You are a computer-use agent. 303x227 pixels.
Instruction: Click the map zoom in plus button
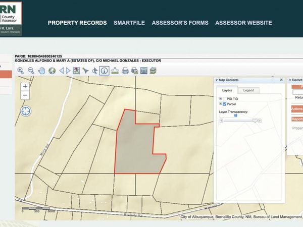(x=25, y=86)
